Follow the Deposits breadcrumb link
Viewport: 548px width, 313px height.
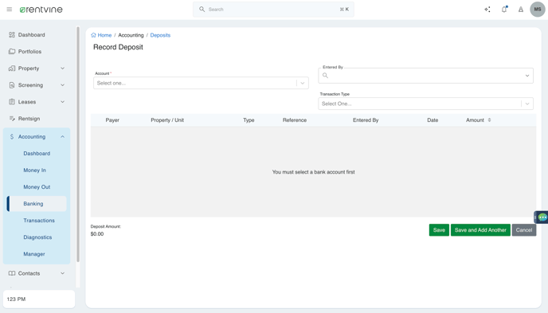(160, 35)
